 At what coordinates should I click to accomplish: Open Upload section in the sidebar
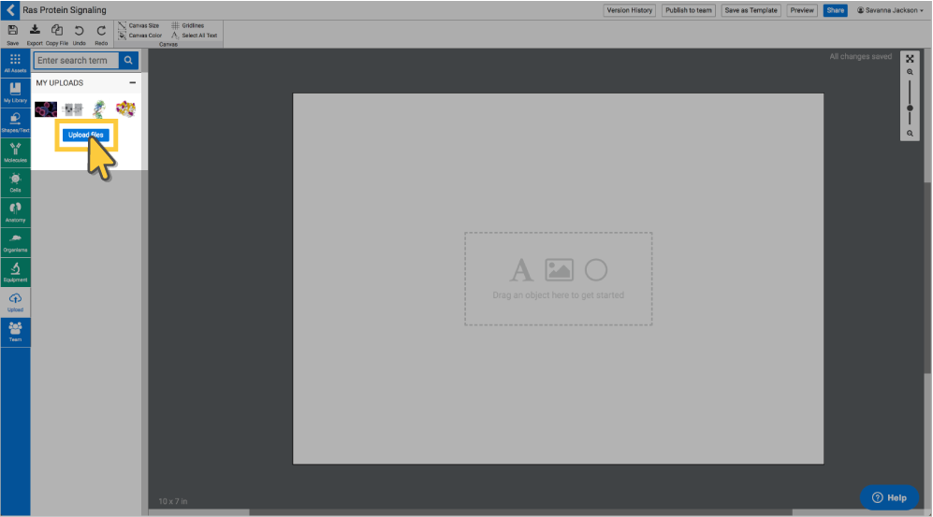pyautogui.click(x=16, y=302)
